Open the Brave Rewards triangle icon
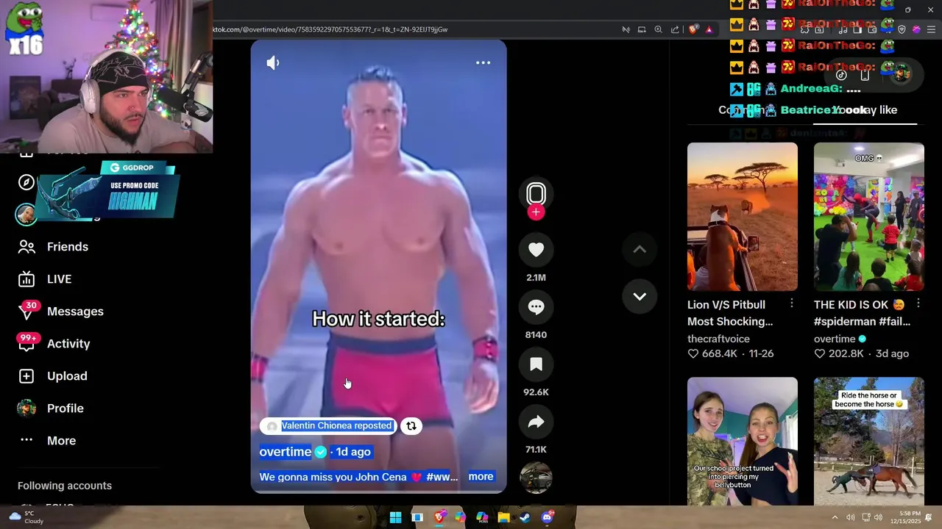 (709, 29)
